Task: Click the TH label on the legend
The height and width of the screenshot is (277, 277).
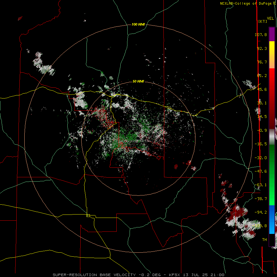Action: pyautogui.click(x=264, y=240)
